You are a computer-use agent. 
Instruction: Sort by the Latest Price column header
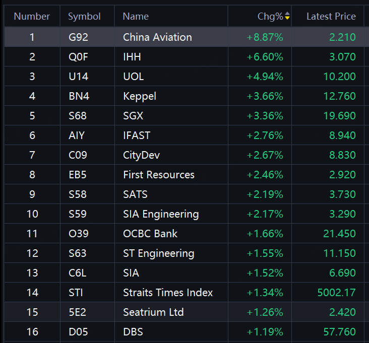click(331, 17)
